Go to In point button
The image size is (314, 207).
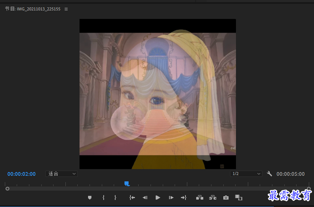point(132,198)
